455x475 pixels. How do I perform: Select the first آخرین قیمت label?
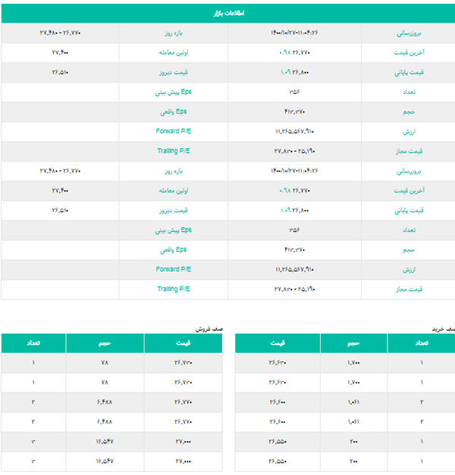tap(409, 53)
